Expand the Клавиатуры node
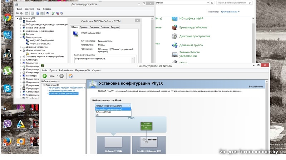The height and width of the screenshot is (160, 286). click(x=21, y=60)
